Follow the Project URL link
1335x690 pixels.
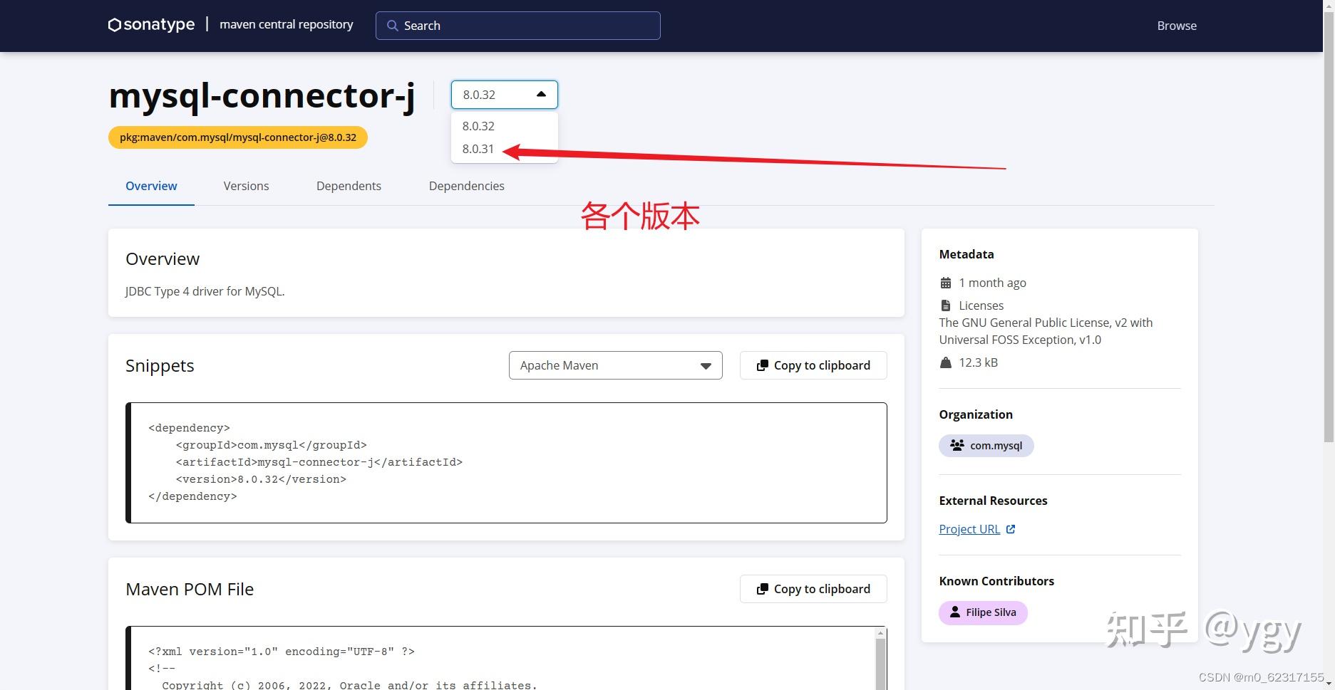[x=969, y=528]
